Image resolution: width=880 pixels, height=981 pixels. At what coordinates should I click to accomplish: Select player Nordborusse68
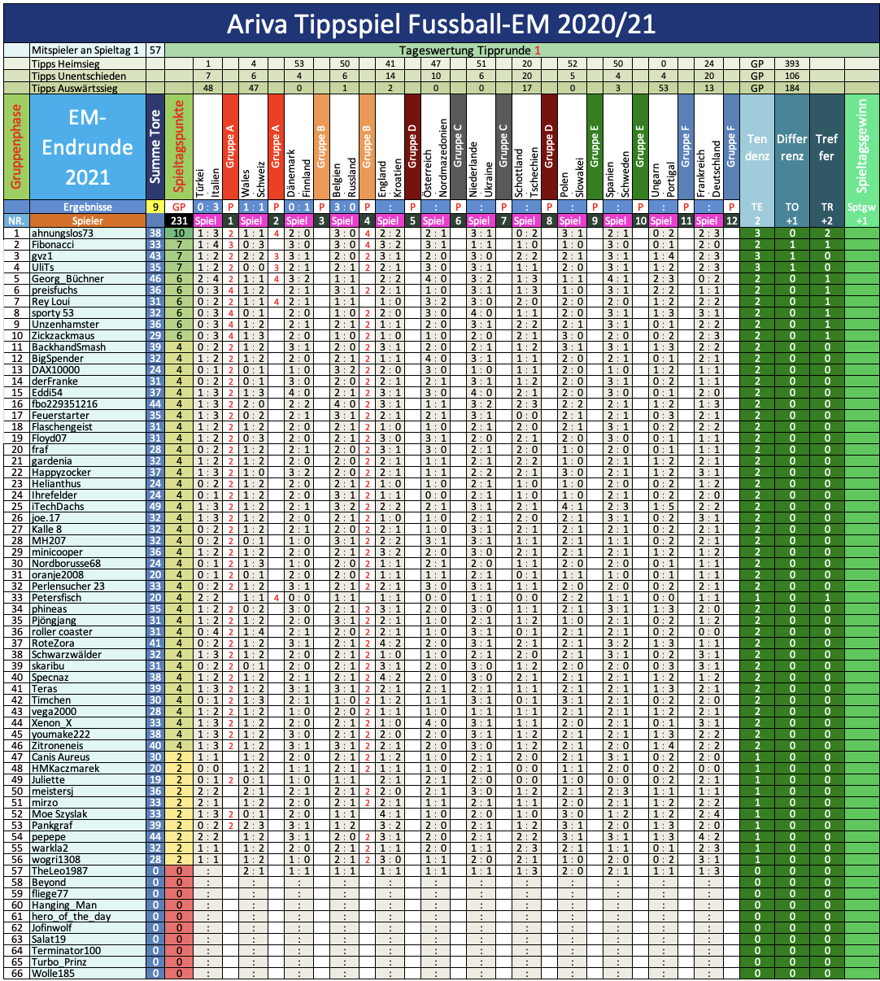[x=88, y=564]
